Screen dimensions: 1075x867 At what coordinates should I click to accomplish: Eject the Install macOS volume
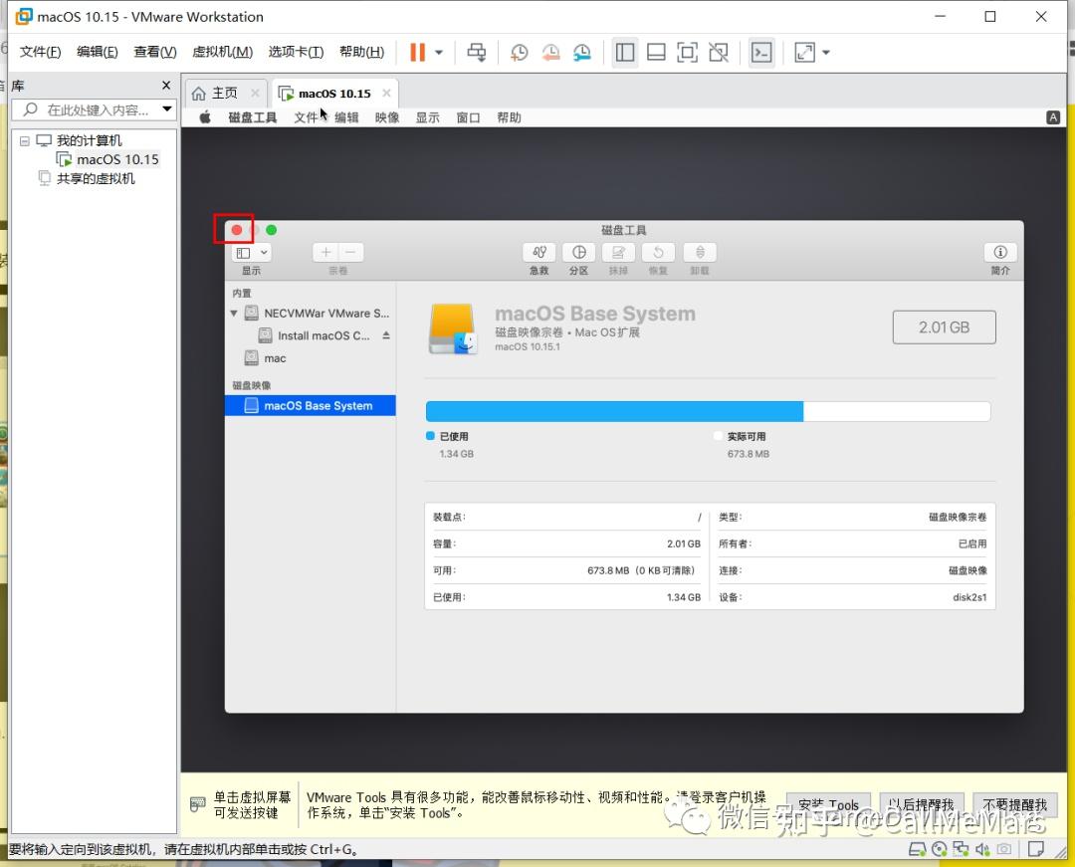(x=386, y=335)
